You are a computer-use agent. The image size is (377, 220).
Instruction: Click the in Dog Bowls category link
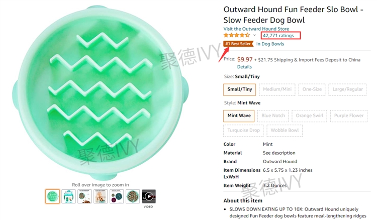click(x=270, y=44)
